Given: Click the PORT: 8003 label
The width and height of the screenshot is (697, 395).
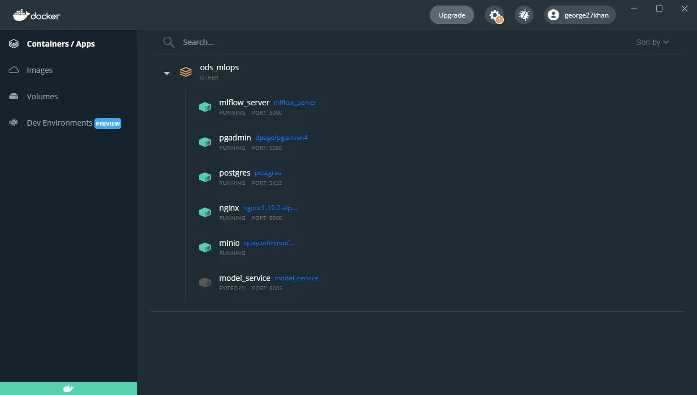Looking at the screenshot, I should click(x=267, y=289).
